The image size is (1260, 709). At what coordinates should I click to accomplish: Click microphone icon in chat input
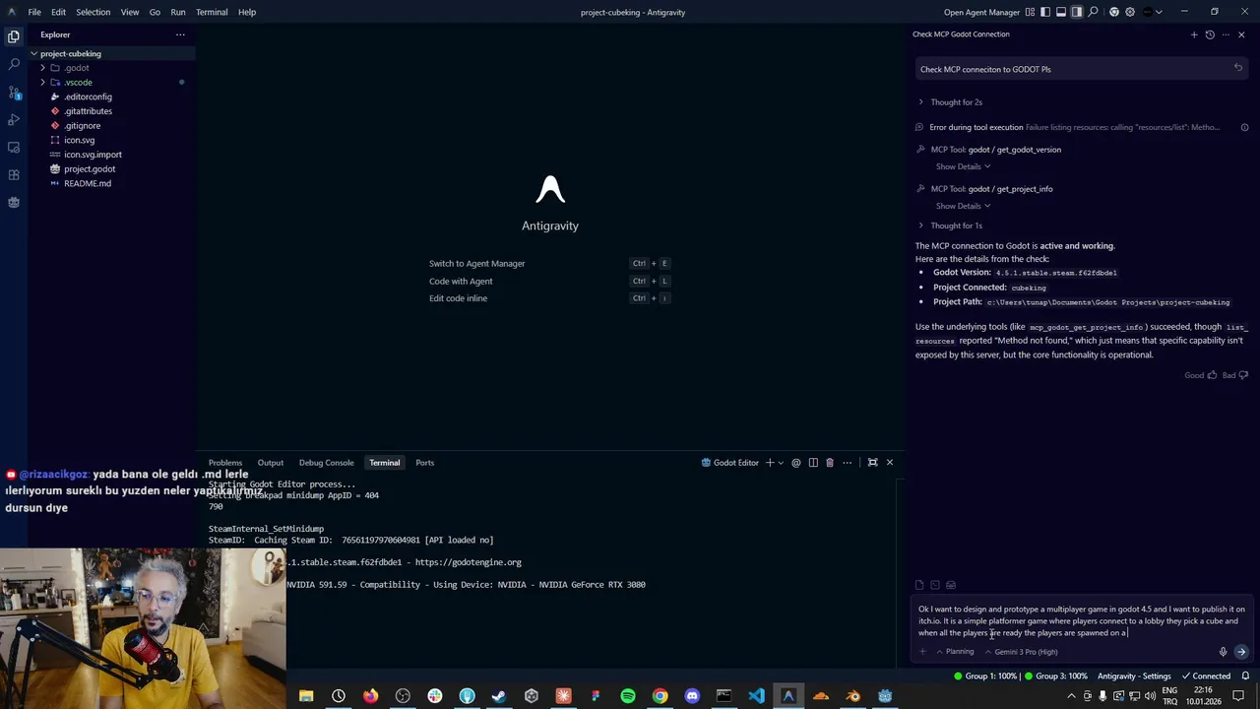(x=1224, y=652)
